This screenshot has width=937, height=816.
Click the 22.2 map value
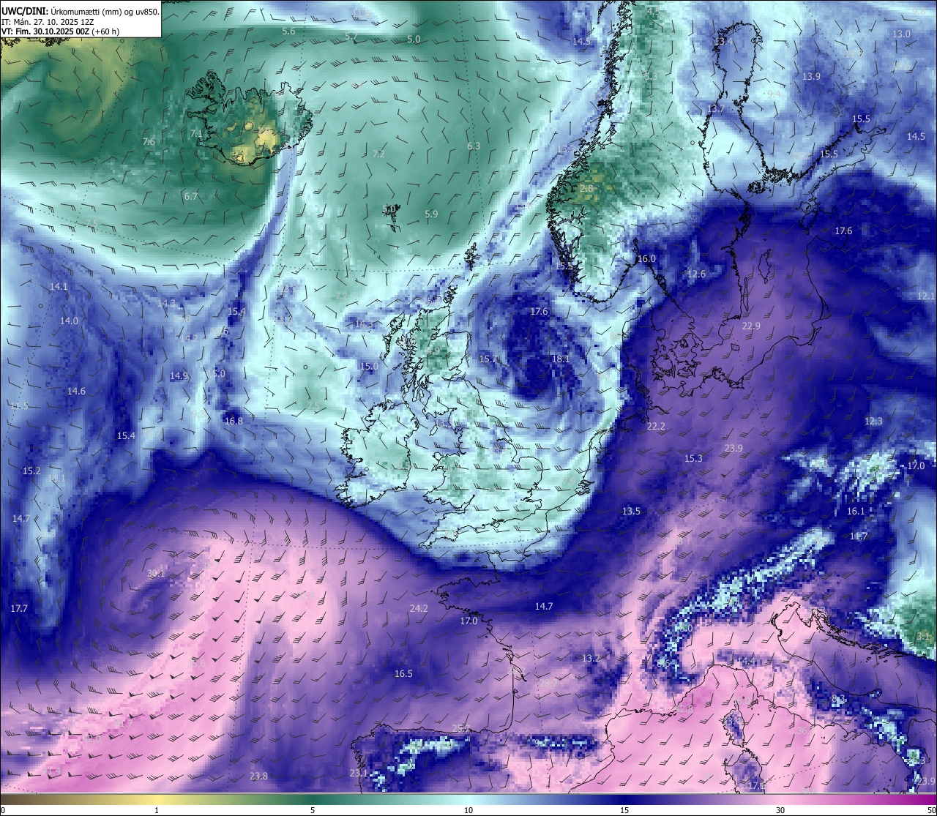(x=656, y=426)
